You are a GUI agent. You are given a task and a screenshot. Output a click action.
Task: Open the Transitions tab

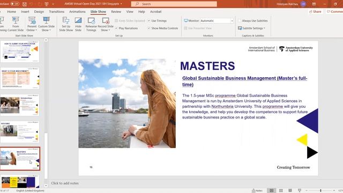point(56,12)
